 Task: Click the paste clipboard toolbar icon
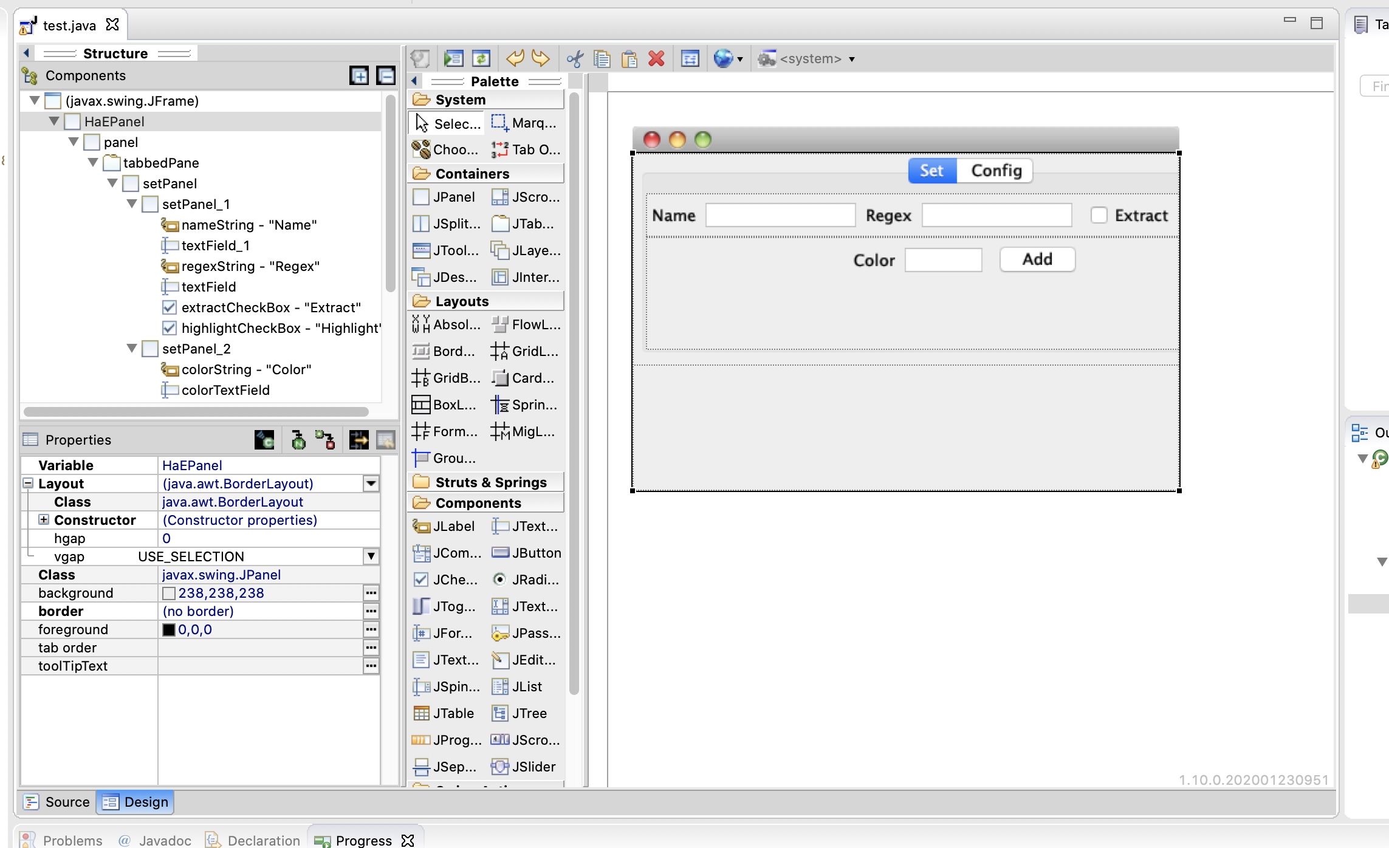pos(629,59)
